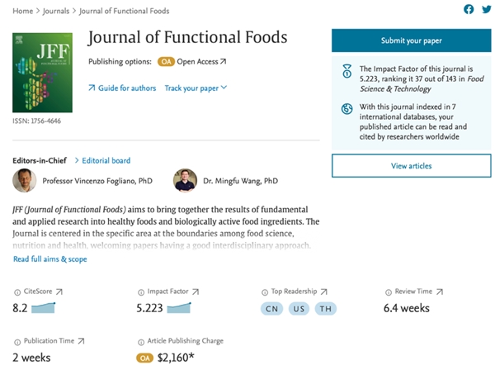The image size is (495, 370).
Task: Select the CN readership country badge
Action: (271, 309)
